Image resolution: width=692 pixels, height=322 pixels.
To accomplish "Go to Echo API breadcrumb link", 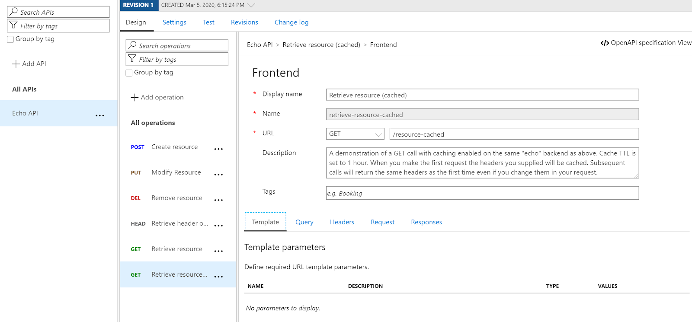I will (x=259, y=45).
